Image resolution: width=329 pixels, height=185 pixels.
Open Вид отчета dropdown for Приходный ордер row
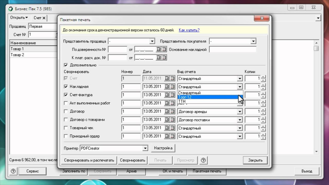240,136
